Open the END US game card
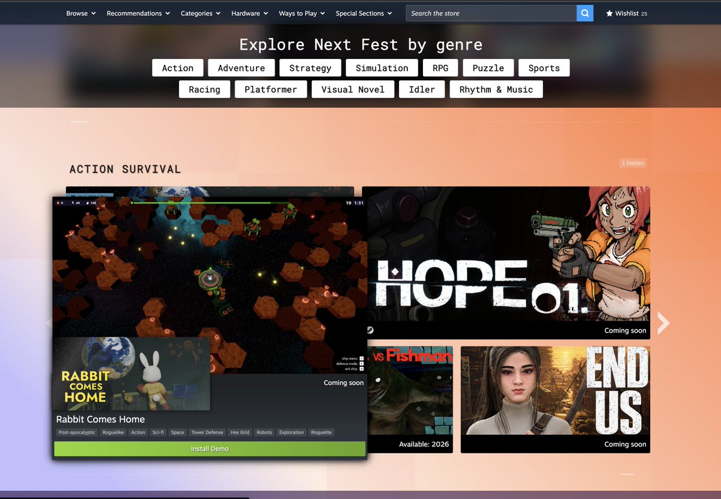Image resolution: width=721 pixels, height=499 pixels. [555, 399]
